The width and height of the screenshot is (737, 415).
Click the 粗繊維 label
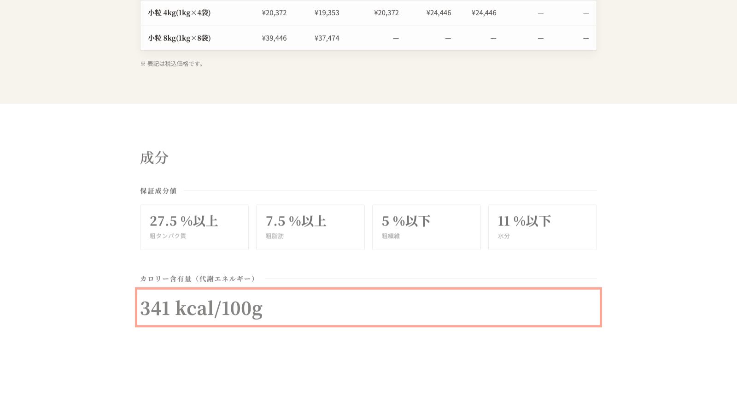391,236
